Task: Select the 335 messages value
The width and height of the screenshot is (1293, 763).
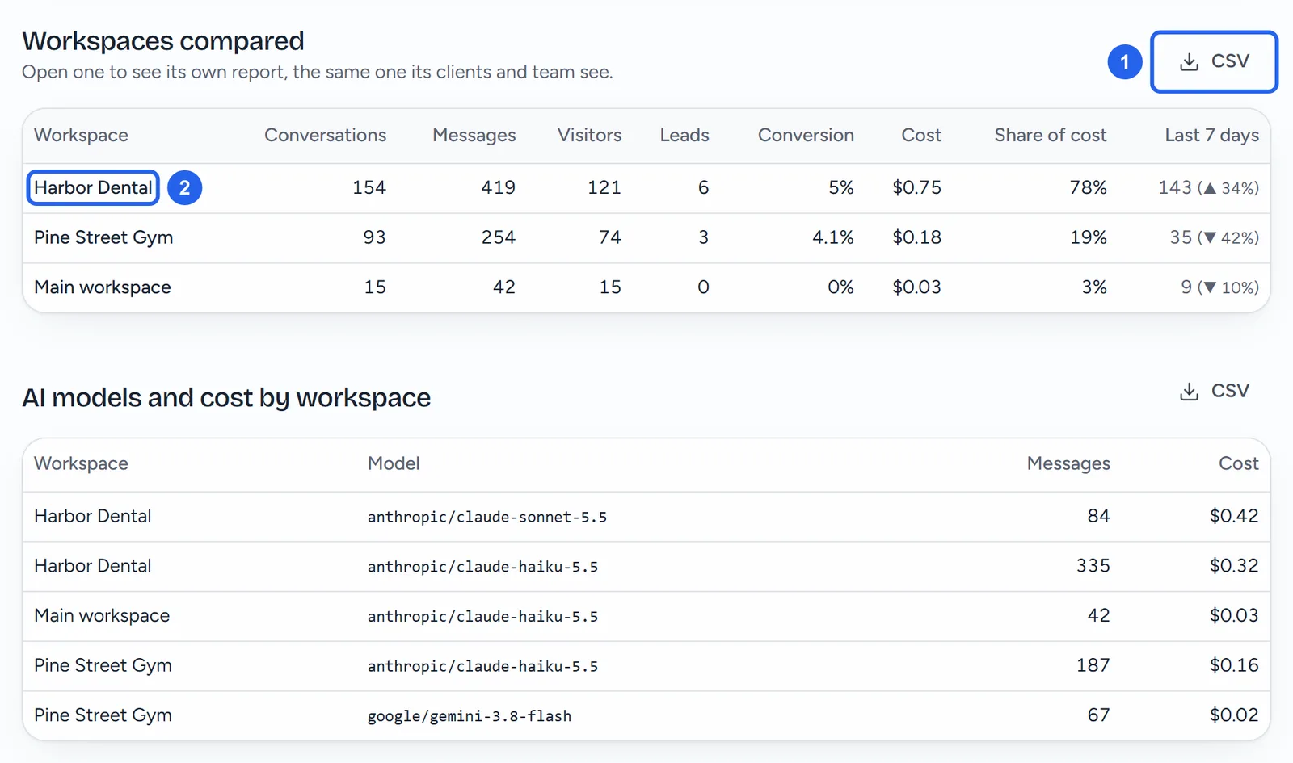Action: 1093,566
